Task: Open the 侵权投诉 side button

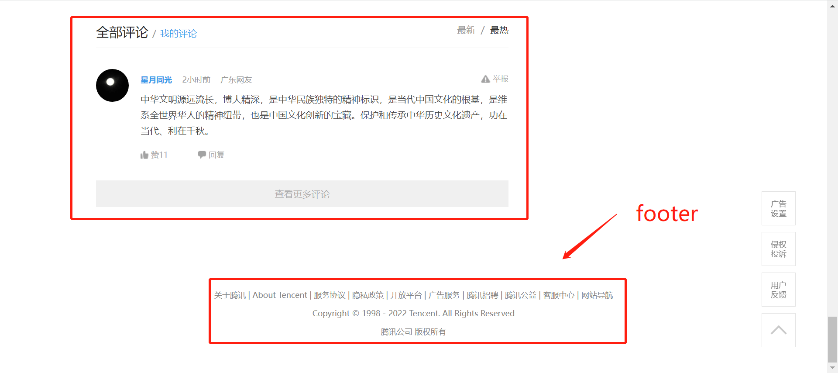Action: click(779, 249)
